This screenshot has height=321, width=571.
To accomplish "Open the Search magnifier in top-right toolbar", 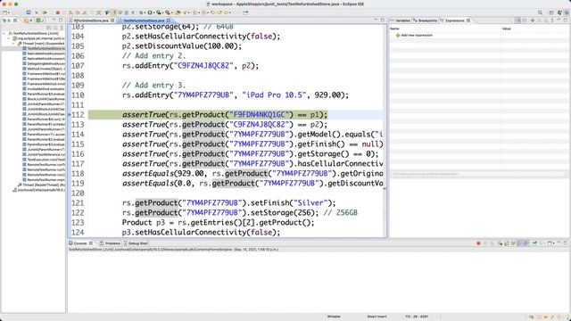I will click(x=540, y=12).
